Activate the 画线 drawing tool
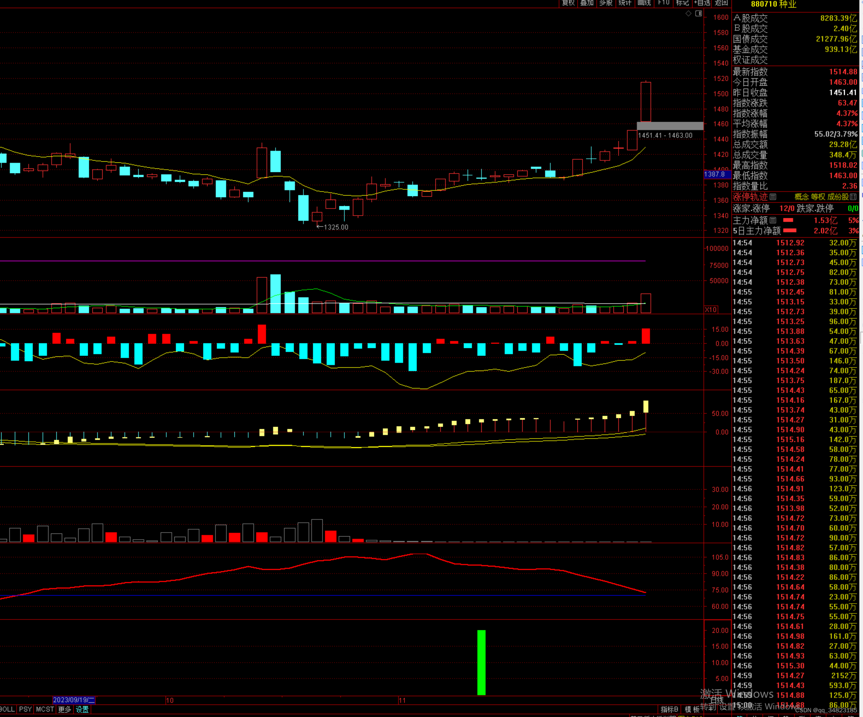This screenshot has width=863, height=717. click(x=644, y=3)
